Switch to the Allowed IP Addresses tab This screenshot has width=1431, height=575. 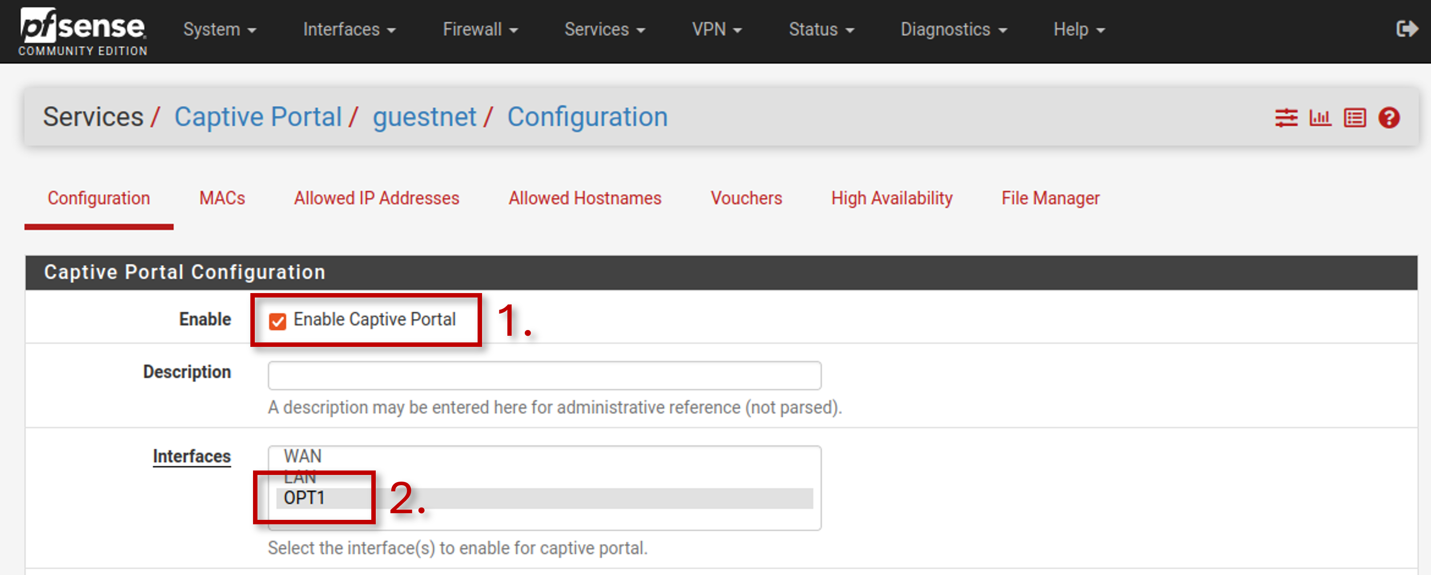coord(377,198)
